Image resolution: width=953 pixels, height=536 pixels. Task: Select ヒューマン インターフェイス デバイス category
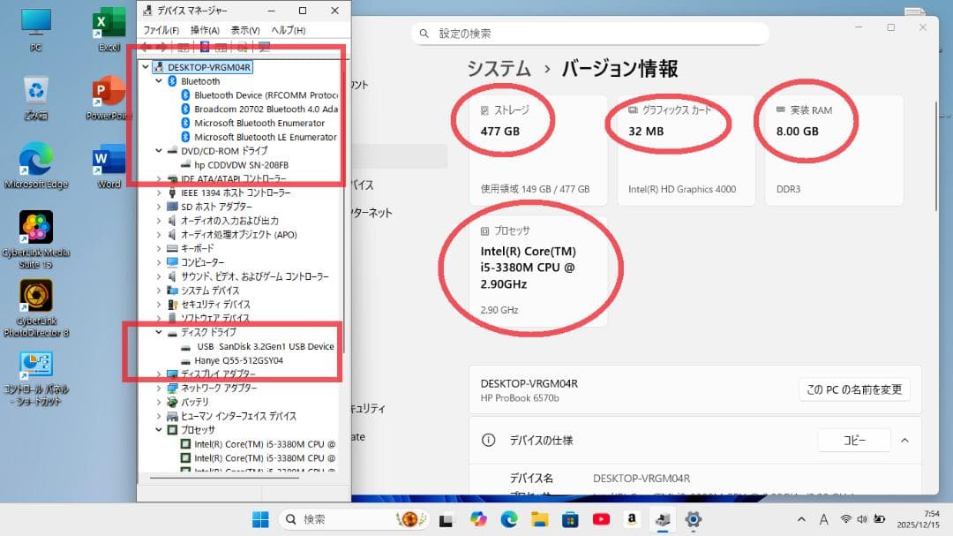point(238,416)
